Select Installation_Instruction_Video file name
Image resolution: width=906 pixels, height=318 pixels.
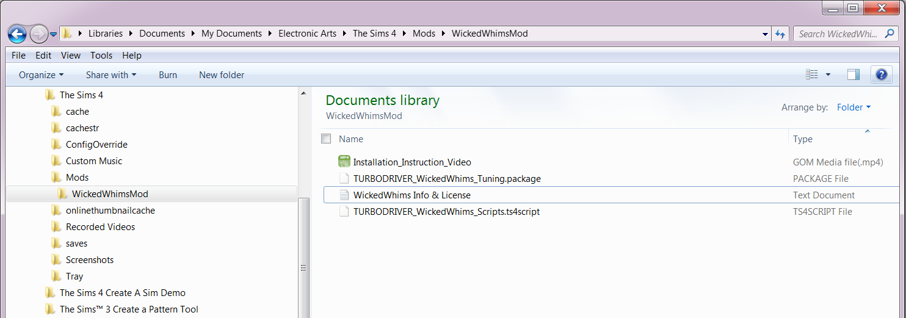(x=412, y=162)
